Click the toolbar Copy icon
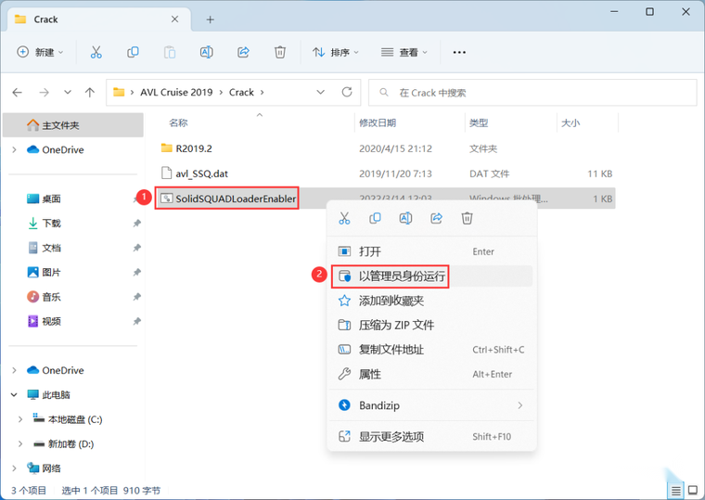 click(133, 52)
